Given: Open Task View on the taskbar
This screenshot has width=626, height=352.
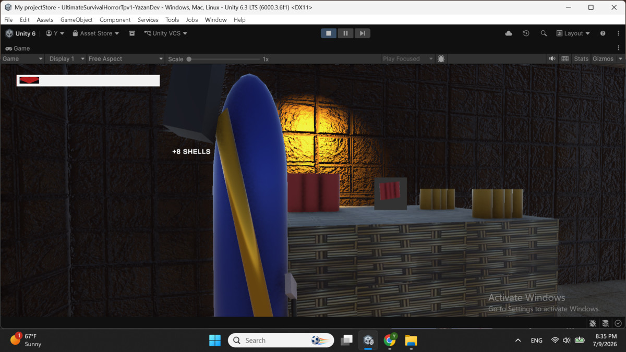Looking at the screenshot, I should tap(347, 341).
